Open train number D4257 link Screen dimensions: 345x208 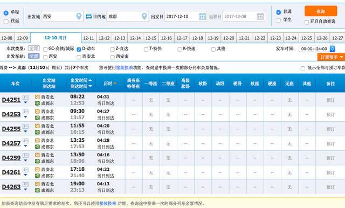coord(11,143)
